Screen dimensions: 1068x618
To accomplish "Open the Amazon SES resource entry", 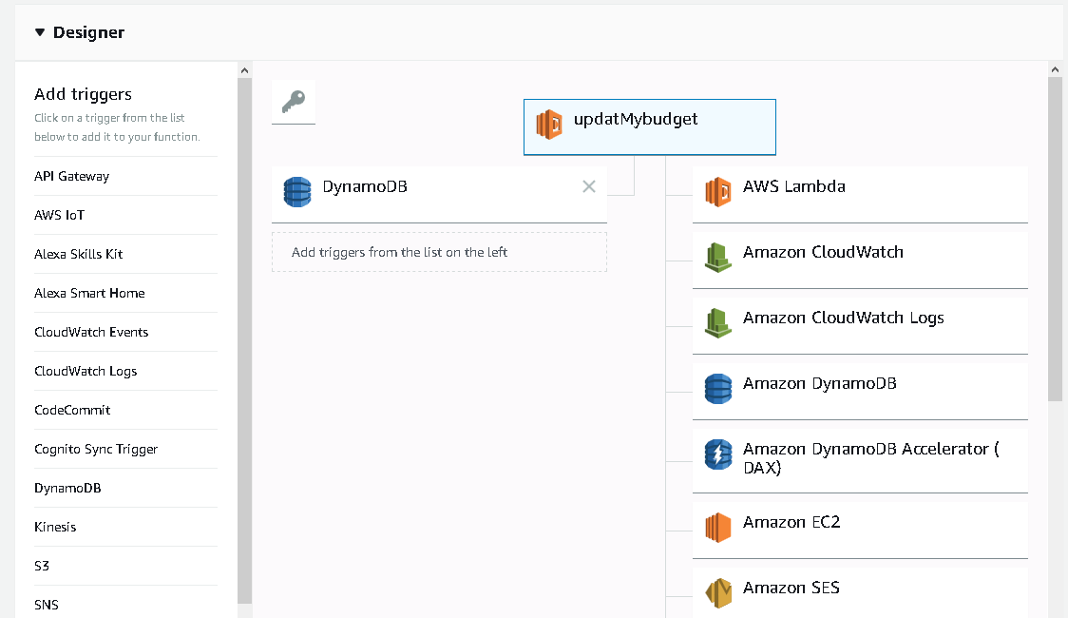I will pyautogui.click(x=860, y=594).
